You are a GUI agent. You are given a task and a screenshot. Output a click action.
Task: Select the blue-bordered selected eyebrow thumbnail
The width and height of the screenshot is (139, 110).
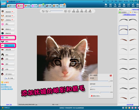(x=123, y=30)
